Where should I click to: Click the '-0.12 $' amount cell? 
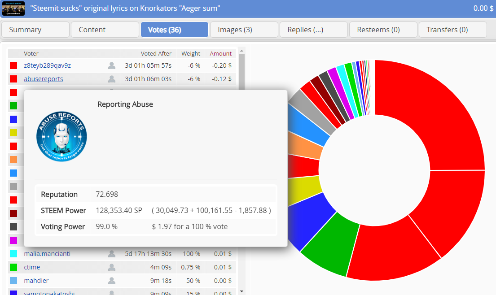(x=221, y=79)
